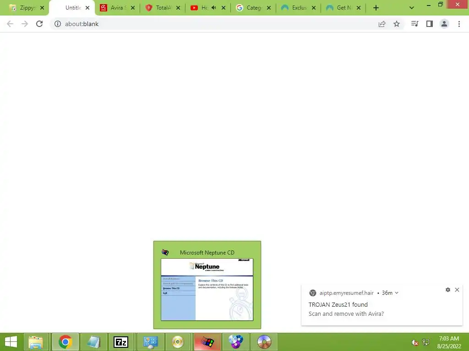Toggle the browser side panel
The height and width of the screenshot is (351, 469).
click(x=430, y=24)
